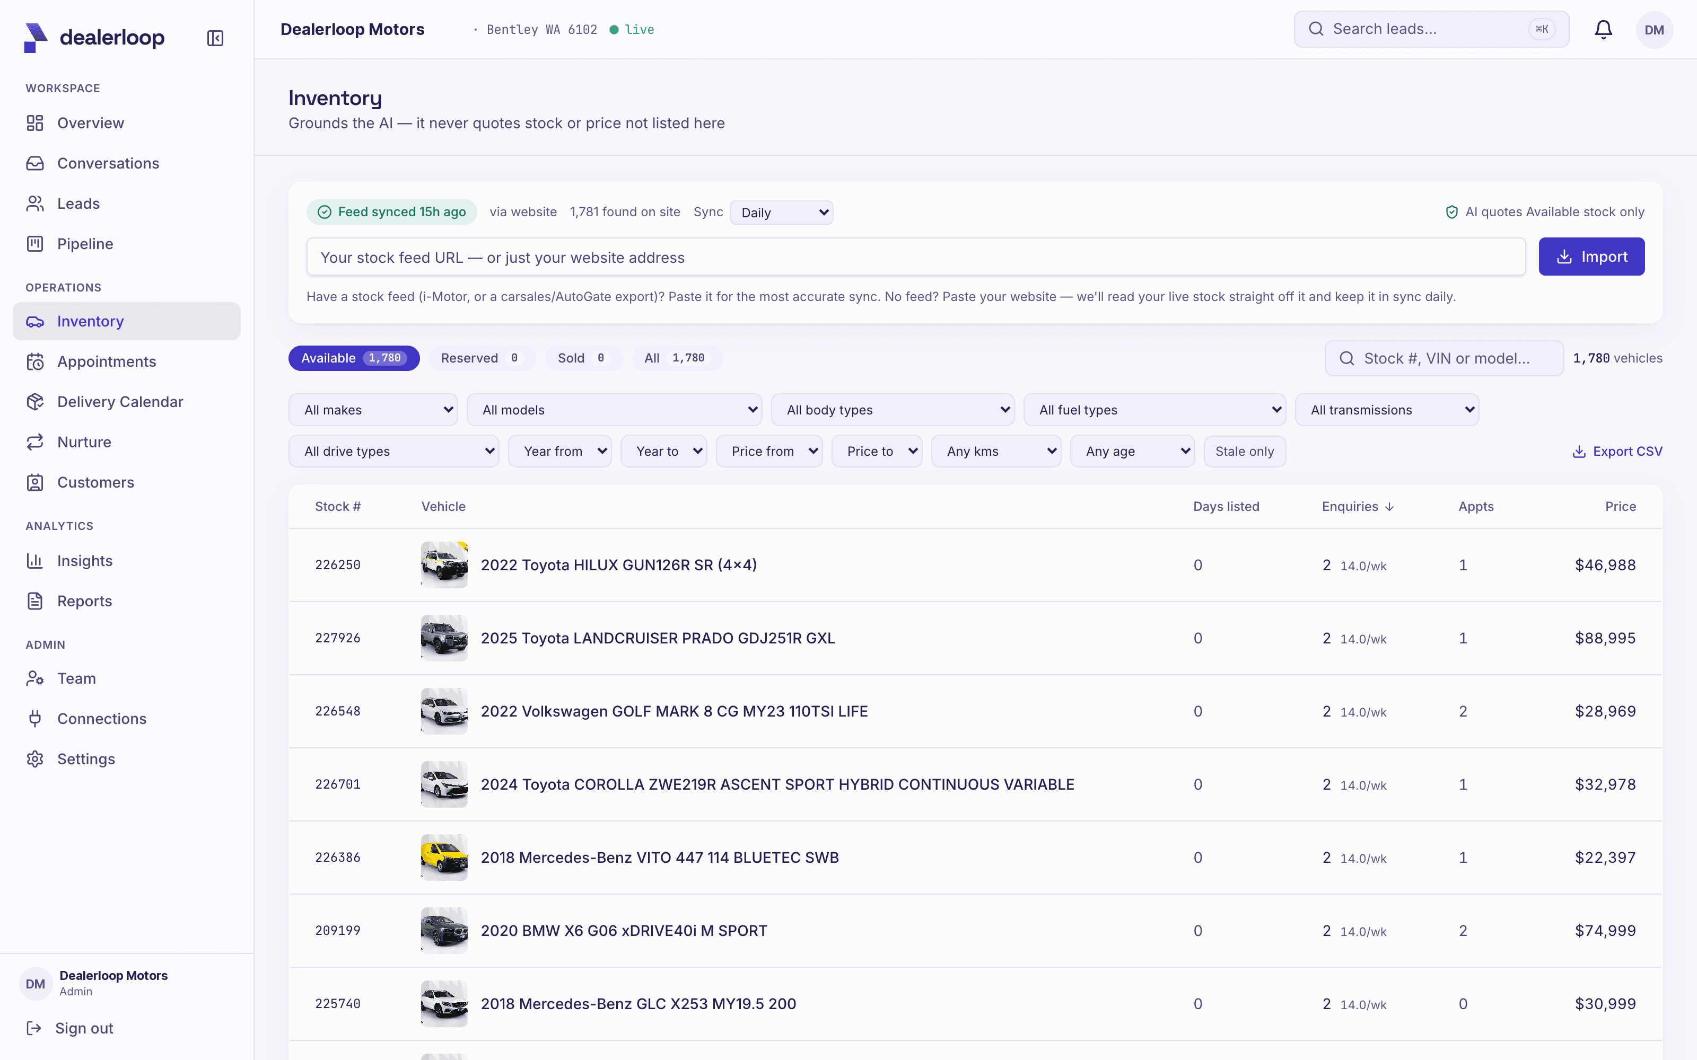Click Sign out

pos(69,1028)
